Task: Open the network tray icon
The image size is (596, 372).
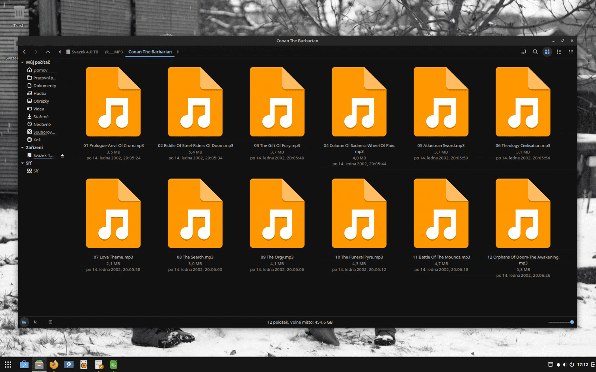Action: [x=551, y=365]
